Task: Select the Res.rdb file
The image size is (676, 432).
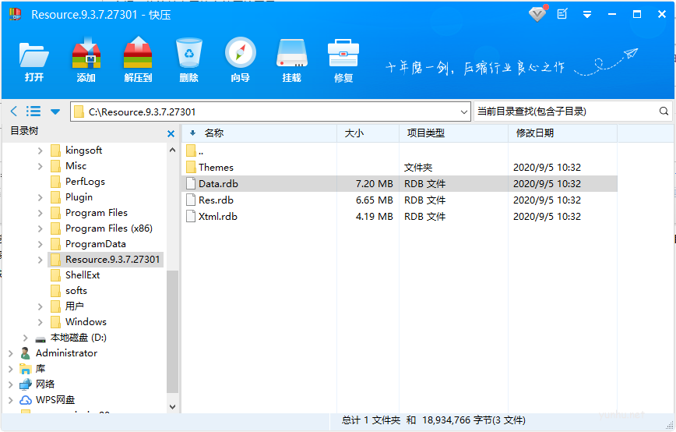Action: [400, 200]
